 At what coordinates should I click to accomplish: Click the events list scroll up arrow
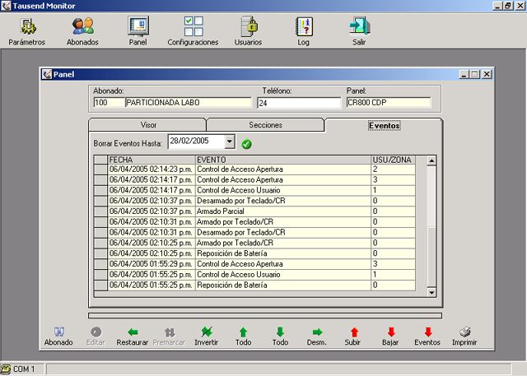point(431,160)
